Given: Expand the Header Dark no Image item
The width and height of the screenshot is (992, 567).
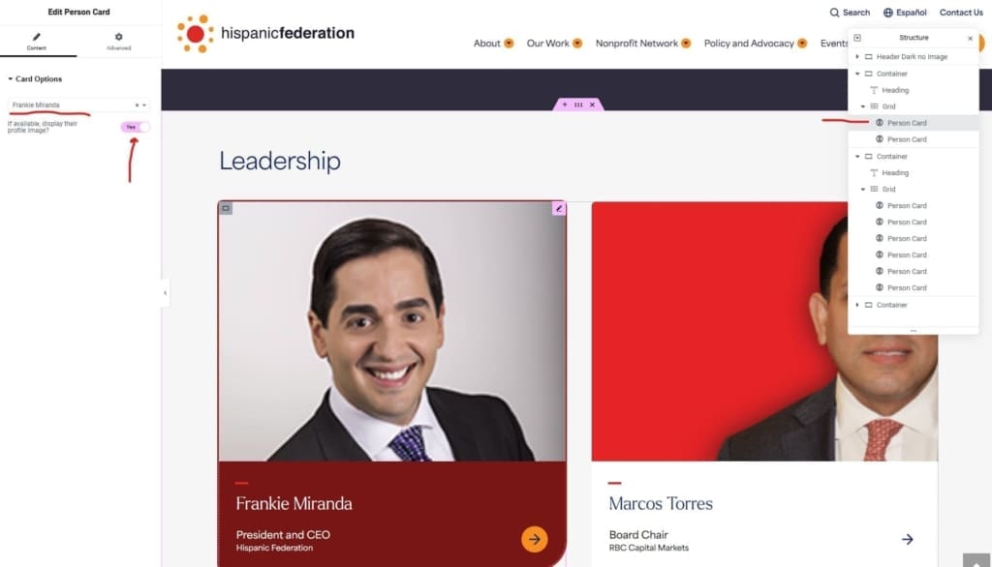Looking at the screenshot, I should pos(857,57).
